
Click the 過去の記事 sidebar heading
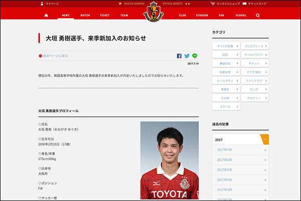point(220,124)
